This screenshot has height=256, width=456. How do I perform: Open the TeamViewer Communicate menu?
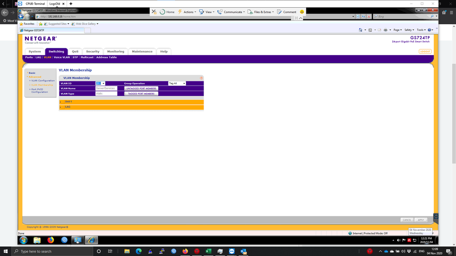point(231,12)
